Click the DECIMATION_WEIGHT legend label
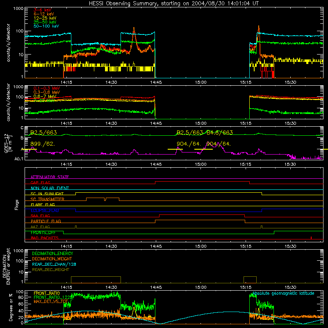Screen dimensions: 328x328 tap(52, 259)
